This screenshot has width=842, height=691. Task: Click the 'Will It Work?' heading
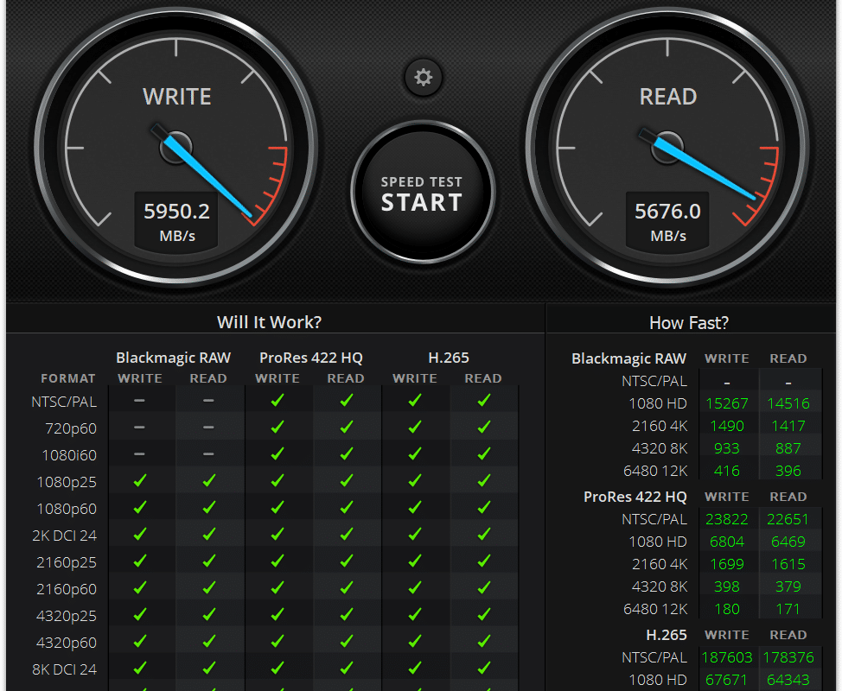pos(269,322)
